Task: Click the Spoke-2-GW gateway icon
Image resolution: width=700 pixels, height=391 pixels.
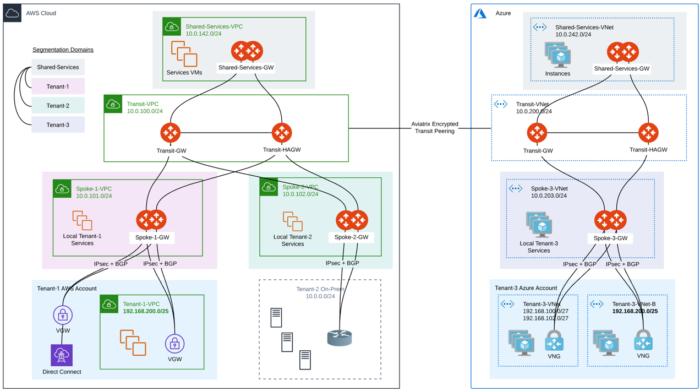Action: click(352, 220)
